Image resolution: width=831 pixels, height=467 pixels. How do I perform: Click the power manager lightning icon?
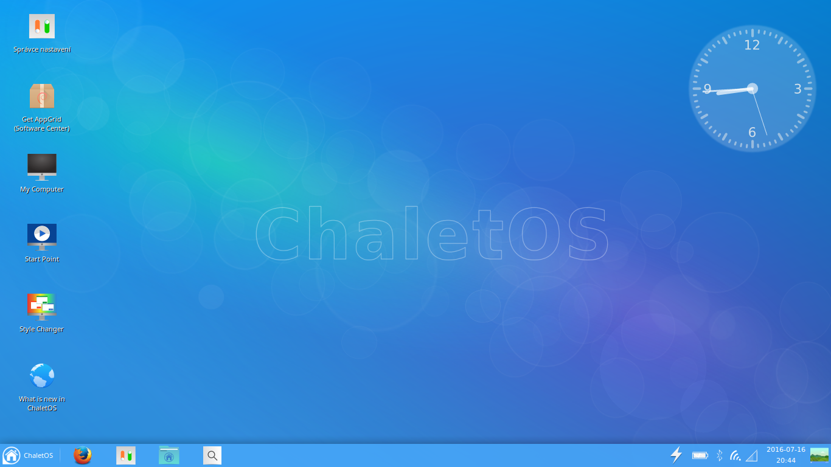[x=676, y=455]
